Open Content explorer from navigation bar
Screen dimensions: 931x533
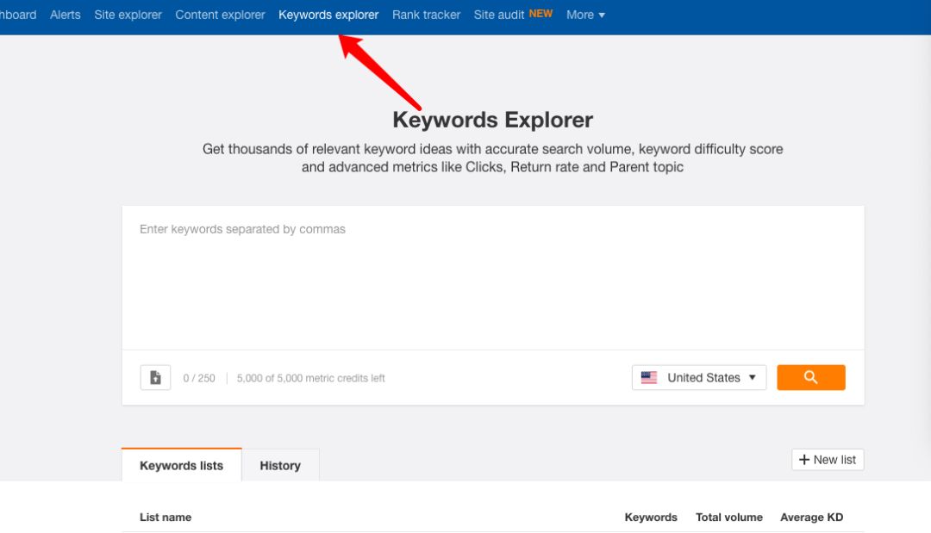click(x=220, y=15)
